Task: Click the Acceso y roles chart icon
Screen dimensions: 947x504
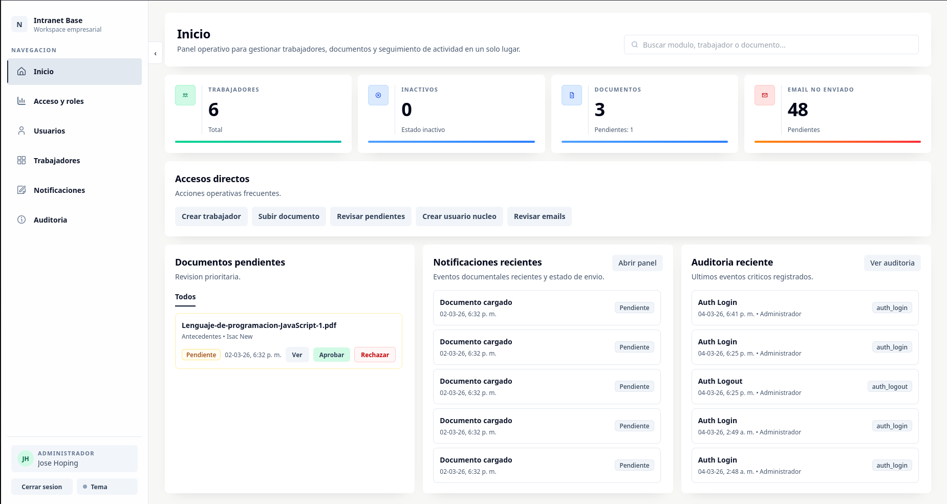Action: (x=21, y=101)
